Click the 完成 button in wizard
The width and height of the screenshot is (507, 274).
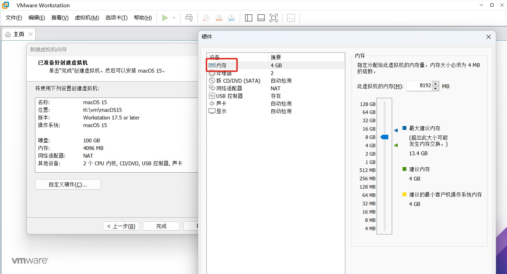[x=161, y=226]
